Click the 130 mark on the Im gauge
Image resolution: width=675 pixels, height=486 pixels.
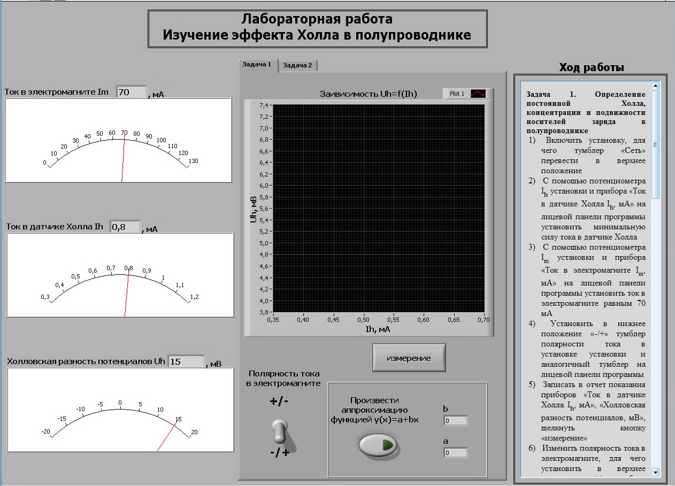(x=194, y=161)
